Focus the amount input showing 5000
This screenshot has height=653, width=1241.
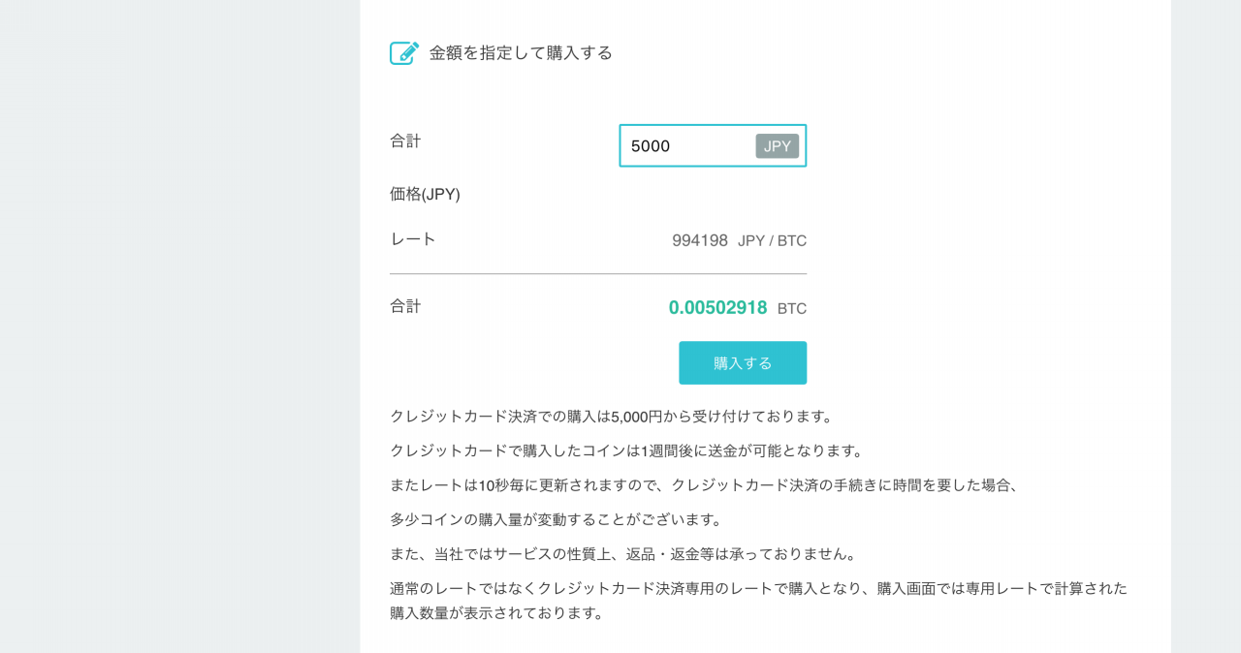[713, 145]
